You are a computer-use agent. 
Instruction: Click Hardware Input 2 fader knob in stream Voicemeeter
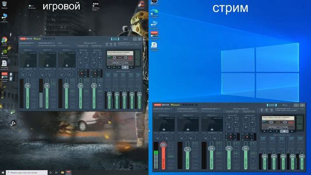(188, 149)
